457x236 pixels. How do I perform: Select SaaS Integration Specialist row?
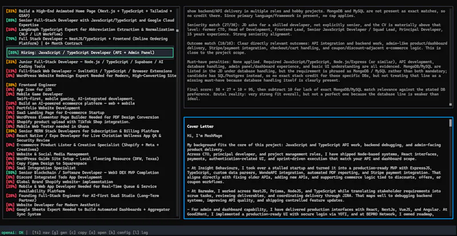(x=41, y=168)
